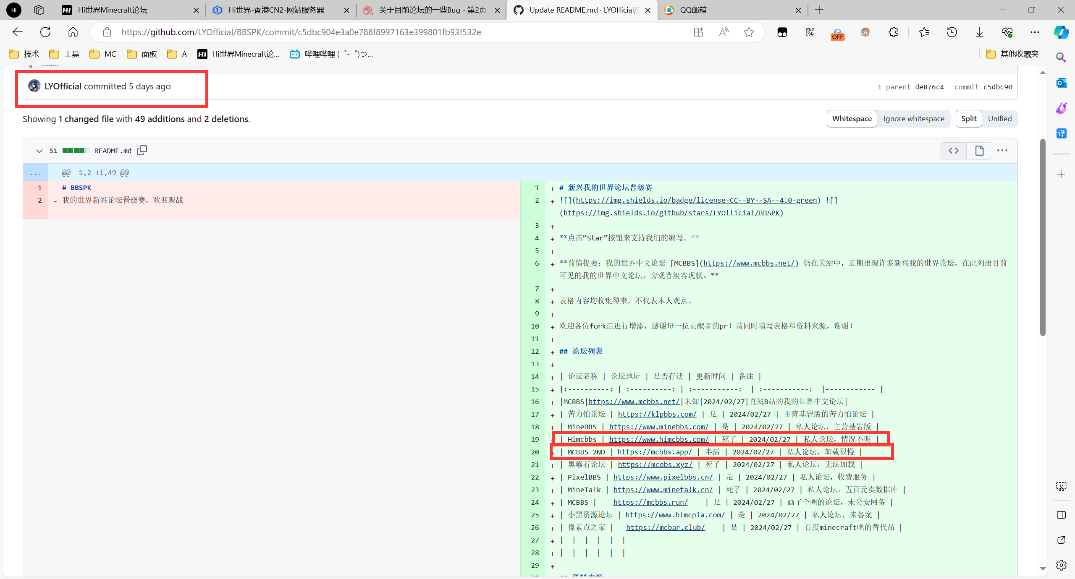This screenshot has height=579, width=1075.
Task: Open browser Settings and more menu
Action: coord(1035,32)
